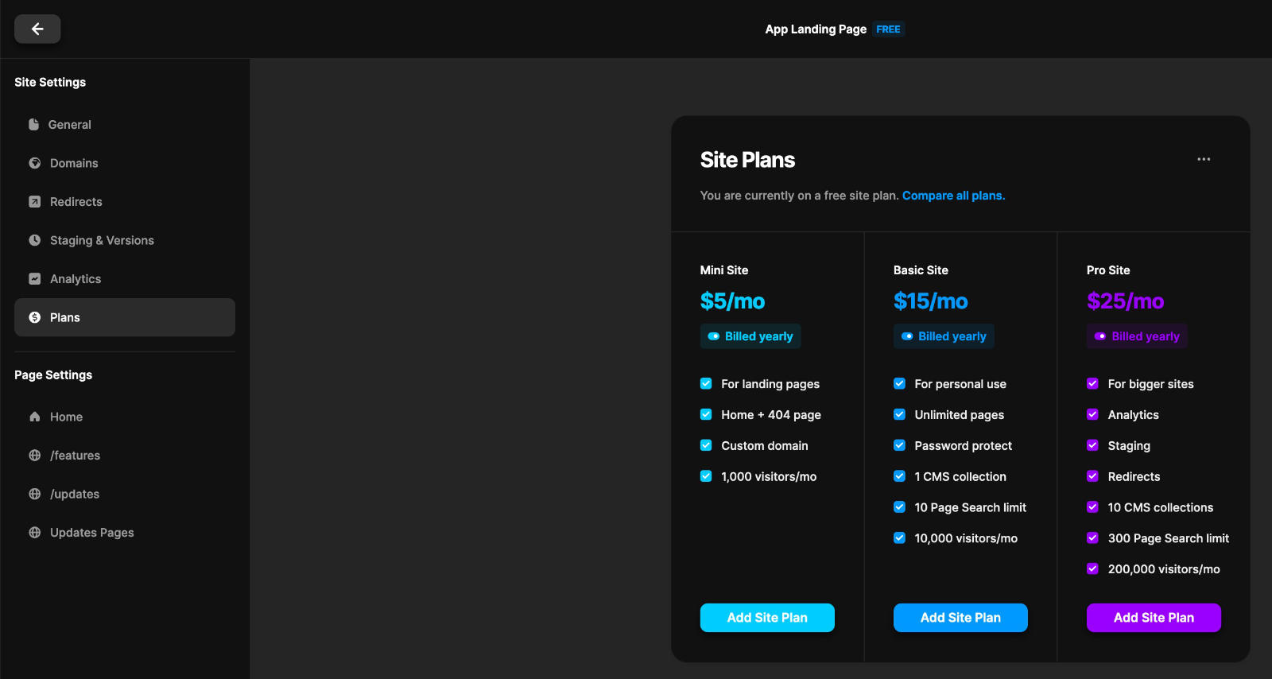
Task: Add the Pro Site plan
Action: click(1154, 618)
